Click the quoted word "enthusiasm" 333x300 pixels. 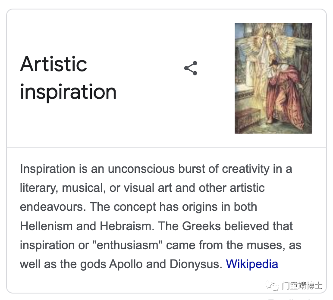click(127, 245)
